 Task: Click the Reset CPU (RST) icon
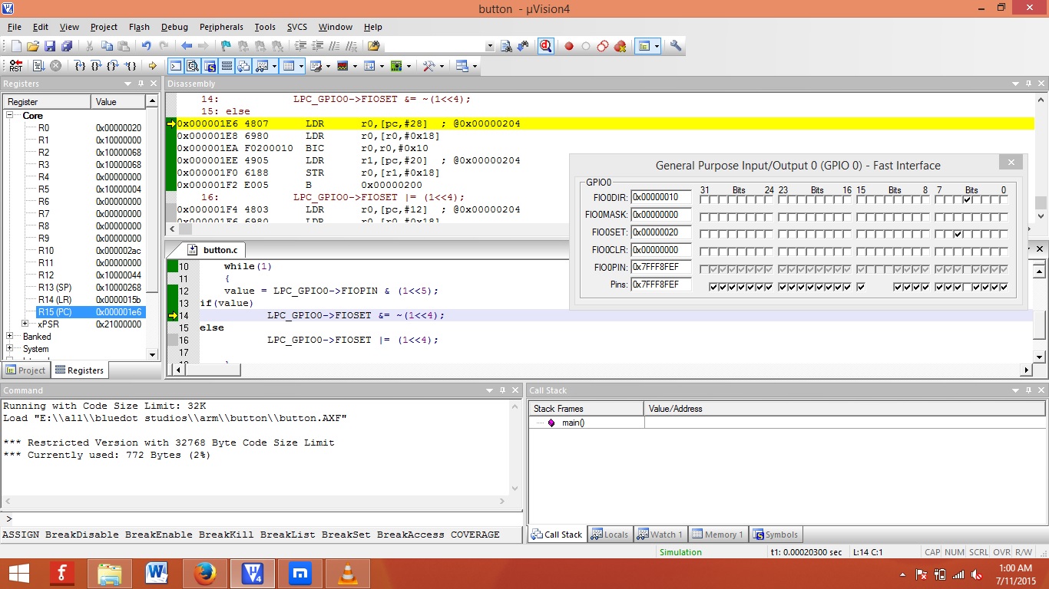(x=16, y=66)
